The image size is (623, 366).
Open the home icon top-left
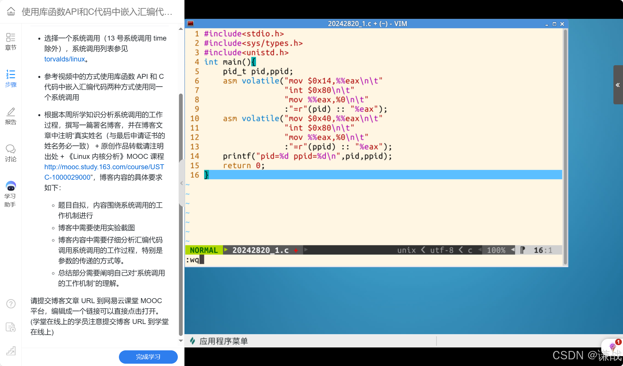[x=11, y=12]
